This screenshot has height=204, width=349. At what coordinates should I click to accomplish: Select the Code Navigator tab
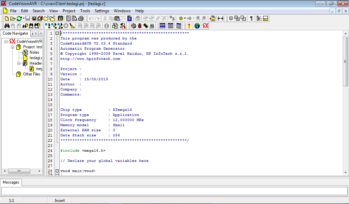tap(15, 33)
